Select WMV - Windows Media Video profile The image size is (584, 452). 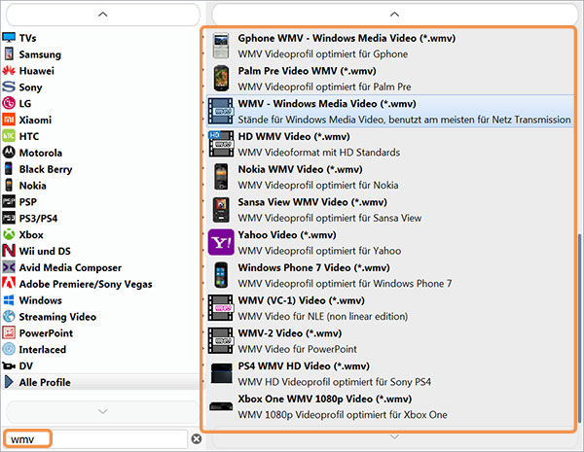pos(390,111)
